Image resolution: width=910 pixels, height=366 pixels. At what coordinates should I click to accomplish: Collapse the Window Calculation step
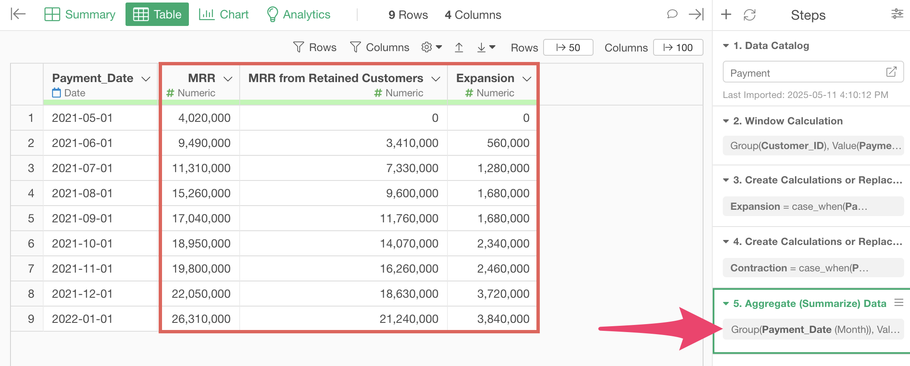coord(726,121)
